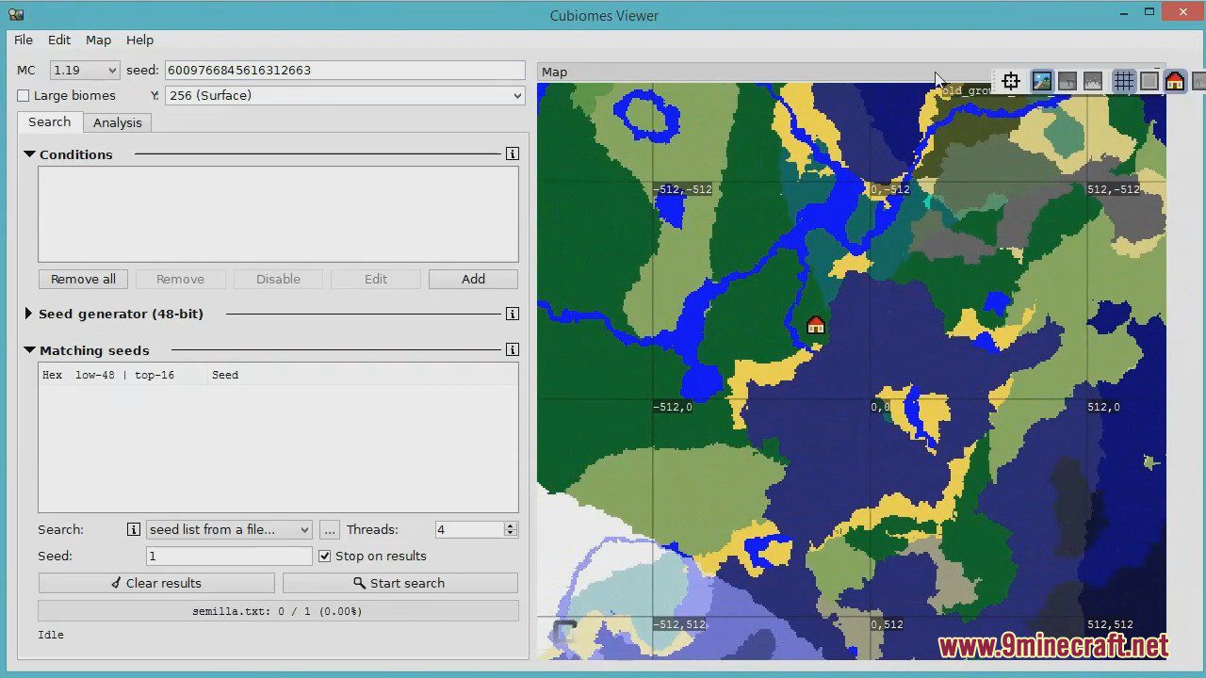Expand the Seed generator (48-bit) section
The height and width of the screenshot is (678, 1206).
tap(28, 314)
